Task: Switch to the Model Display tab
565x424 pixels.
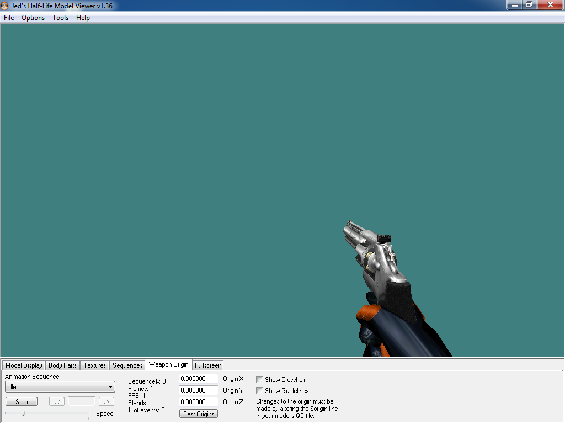Action: pos(24,365)
